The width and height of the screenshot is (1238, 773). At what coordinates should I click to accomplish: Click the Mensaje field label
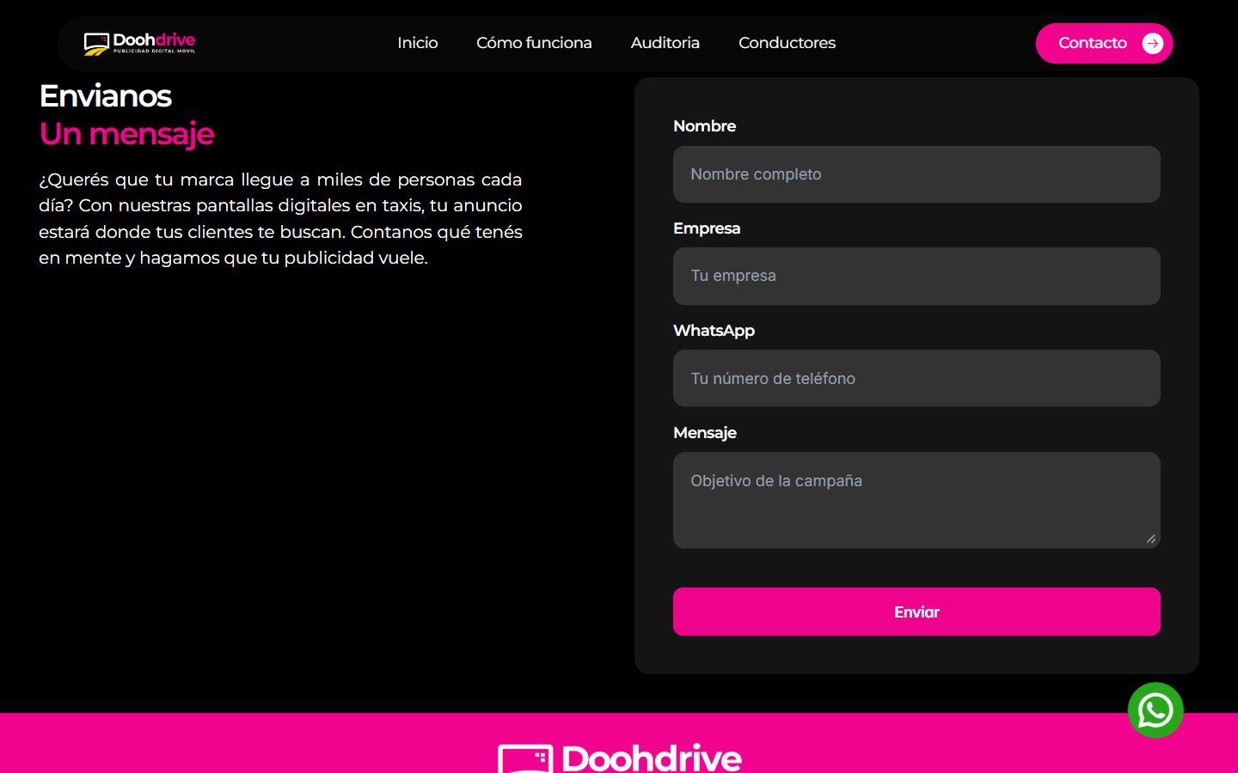point(705,433)
